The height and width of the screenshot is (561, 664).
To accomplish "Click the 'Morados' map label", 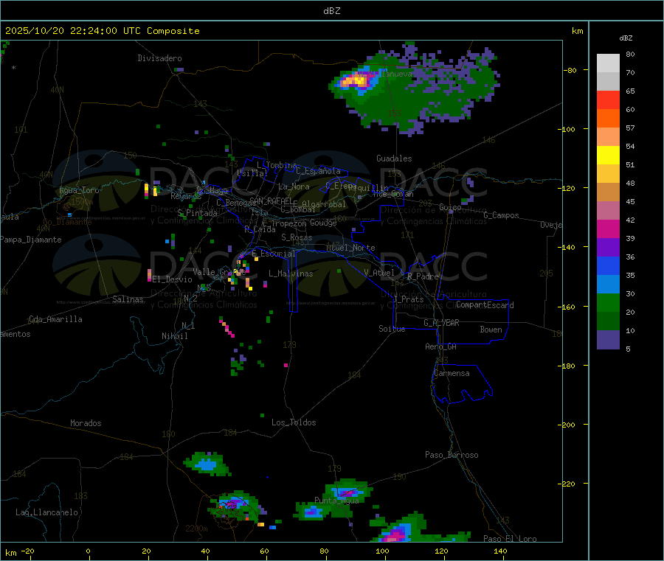I will tap(86, 423).
